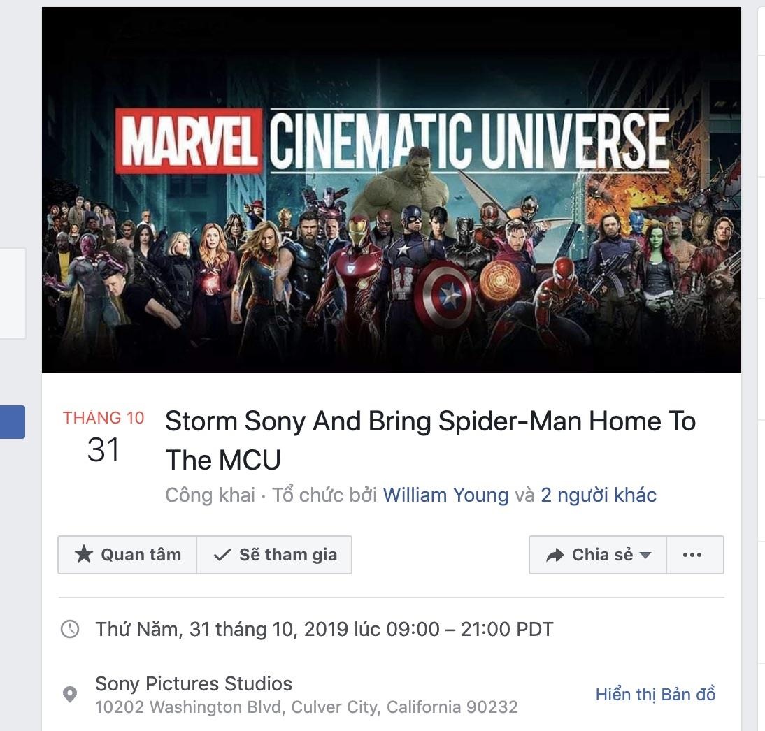Click the Công khai privacy label
Screen dimensions: 765x731
(x=210, y=495)
